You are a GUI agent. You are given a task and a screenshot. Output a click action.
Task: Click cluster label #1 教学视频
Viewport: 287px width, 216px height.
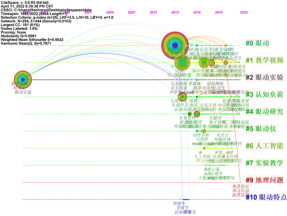click(265, 60)
